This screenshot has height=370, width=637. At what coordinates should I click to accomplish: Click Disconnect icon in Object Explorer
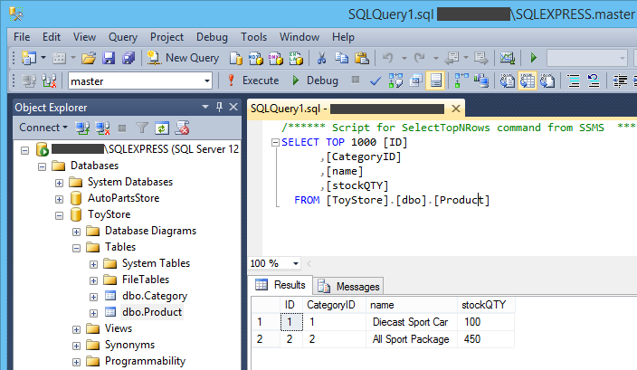102,128
